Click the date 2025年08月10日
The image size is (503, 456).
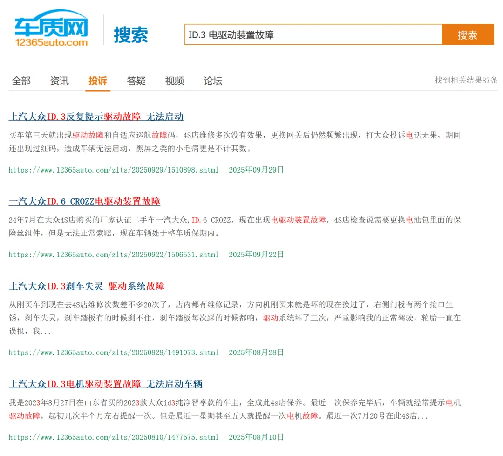[256, 437]
